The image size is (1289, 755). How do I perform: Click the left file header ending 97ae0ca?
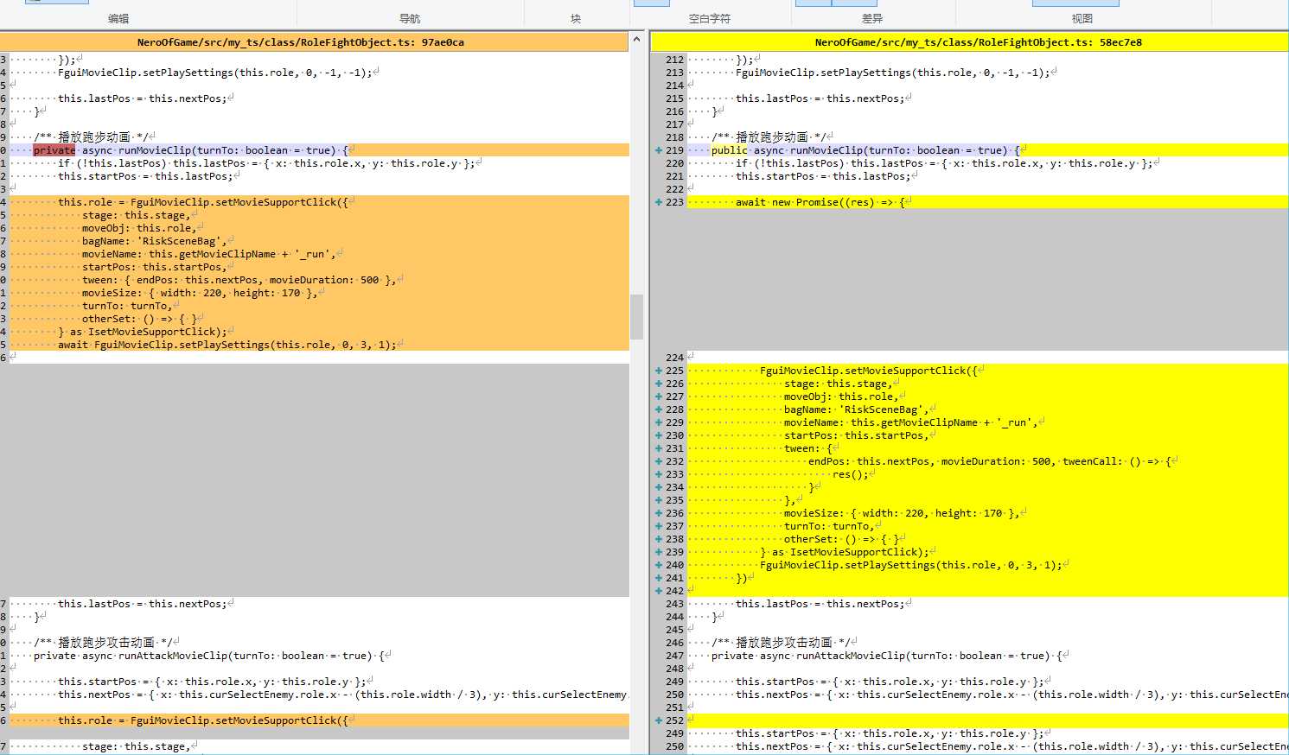point(314,41)
